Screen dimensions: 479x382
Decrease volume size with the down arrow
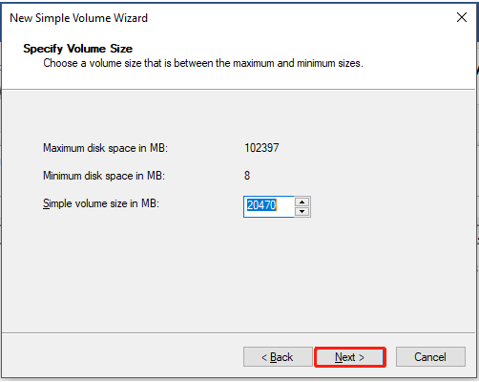coord(302,211)
